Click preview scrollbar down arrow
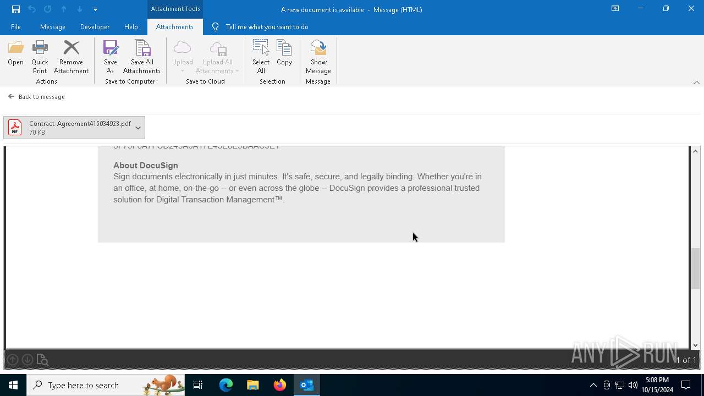The height and width of the screenshot is (396, 704). [695, 345]
